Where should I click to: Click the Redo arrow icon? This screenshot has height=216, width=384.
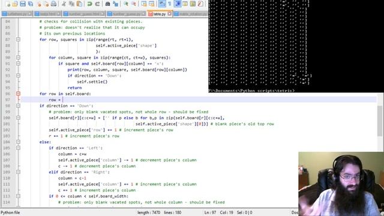tap(97, 4)
